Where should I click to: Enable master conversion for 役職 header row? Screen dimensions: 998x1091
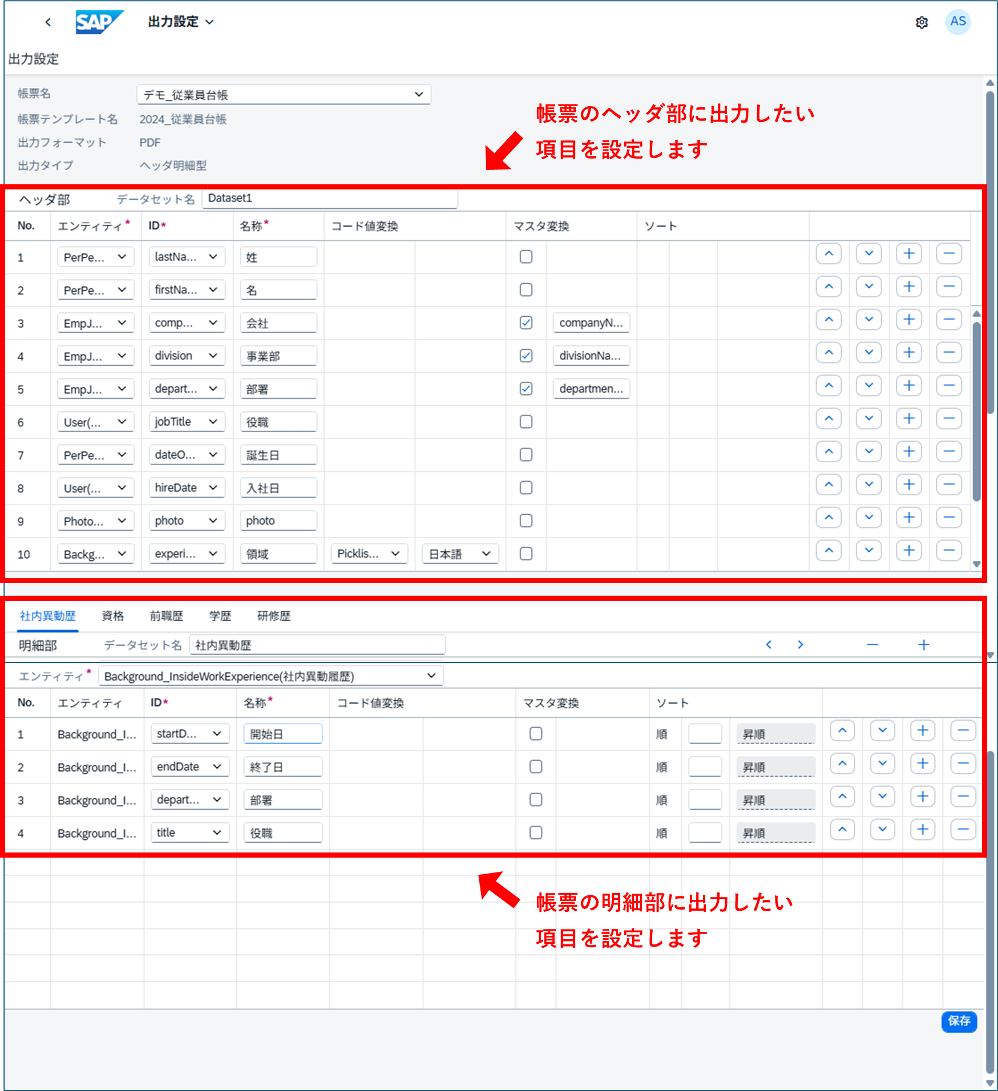(x=526, y=422)
